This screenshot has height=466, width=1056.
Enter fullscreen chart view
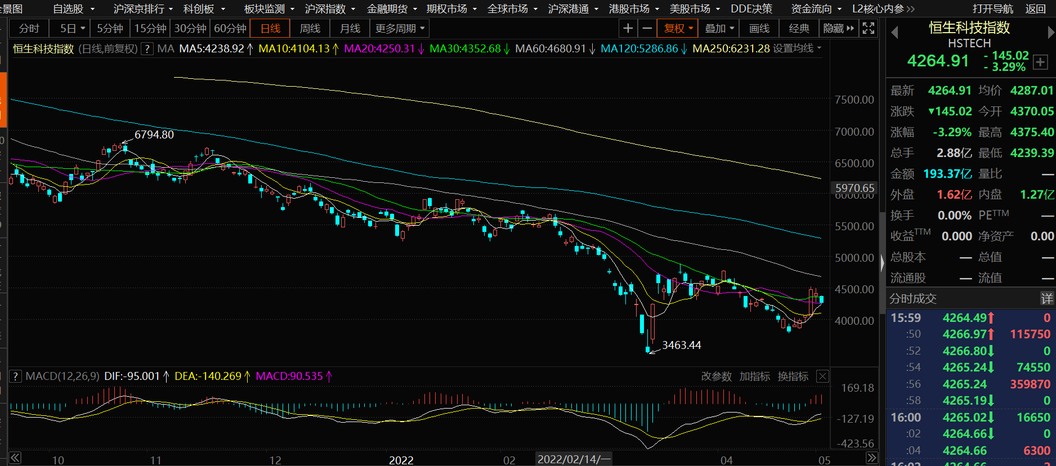tap(869, 28)
